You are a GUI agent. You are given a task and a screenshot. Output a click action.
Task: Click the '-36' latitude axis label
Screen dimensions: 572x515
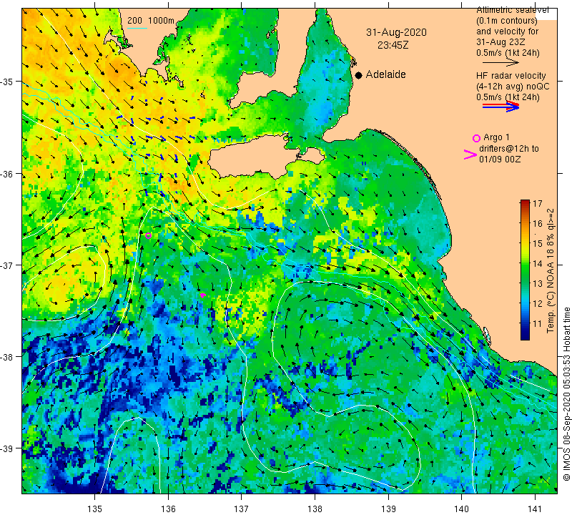pyautogui.click(x=7, y=174)
